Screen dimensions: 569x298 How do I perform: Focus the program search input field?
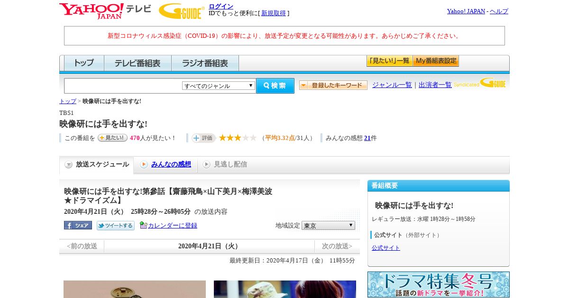coord(123,86)
